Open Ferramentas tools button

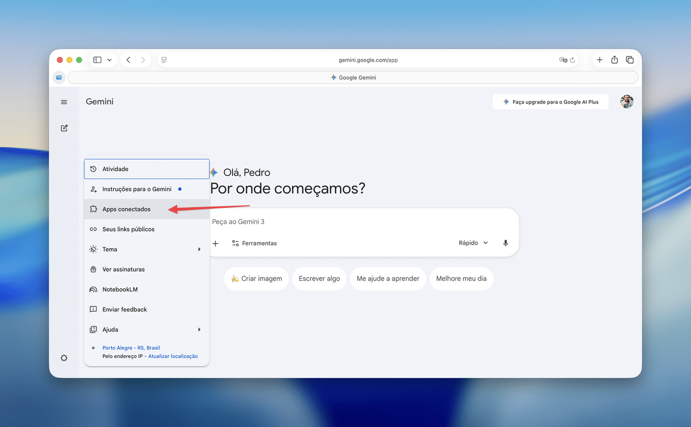pos(254,243)
